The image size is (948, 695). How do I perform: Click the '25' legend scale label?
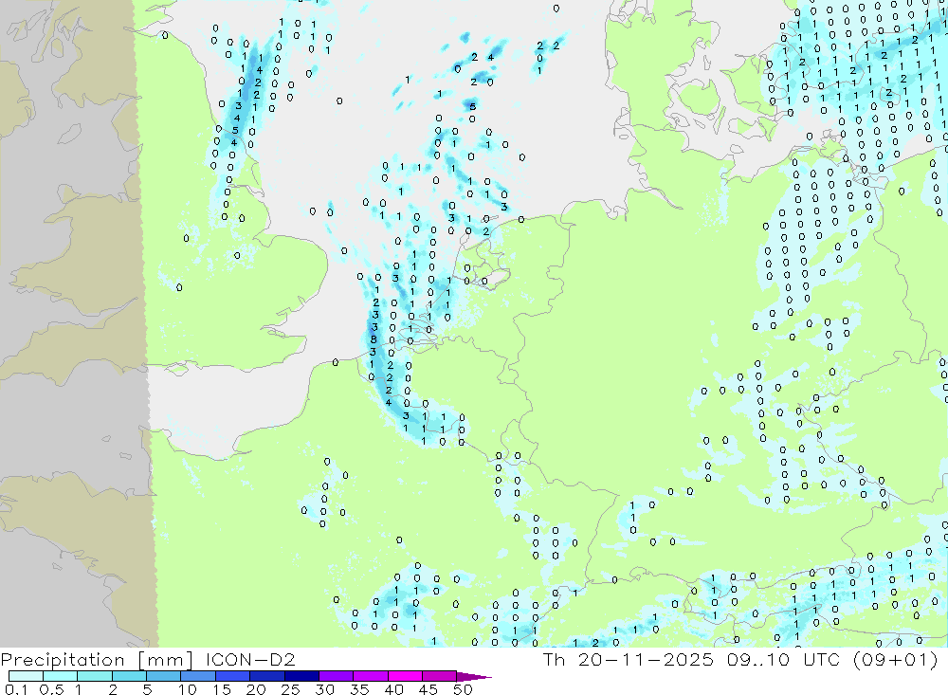290,689
